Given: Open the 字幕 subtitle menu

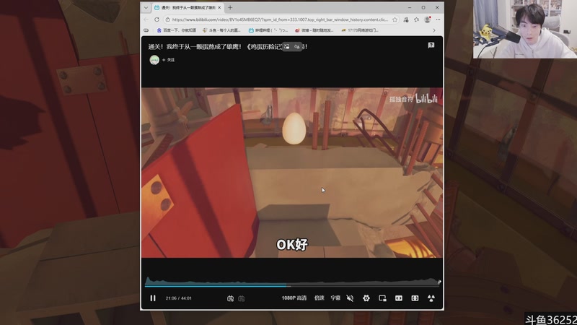Looking at the screenshot, I should (335, 298).
